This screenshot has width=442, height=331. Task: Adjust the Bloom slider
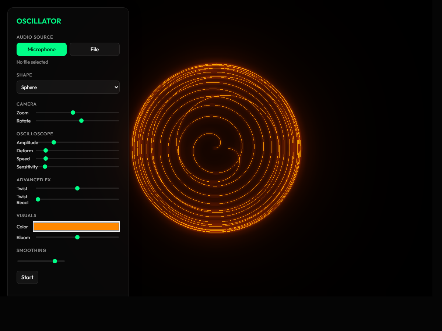(x=77, y=237)
